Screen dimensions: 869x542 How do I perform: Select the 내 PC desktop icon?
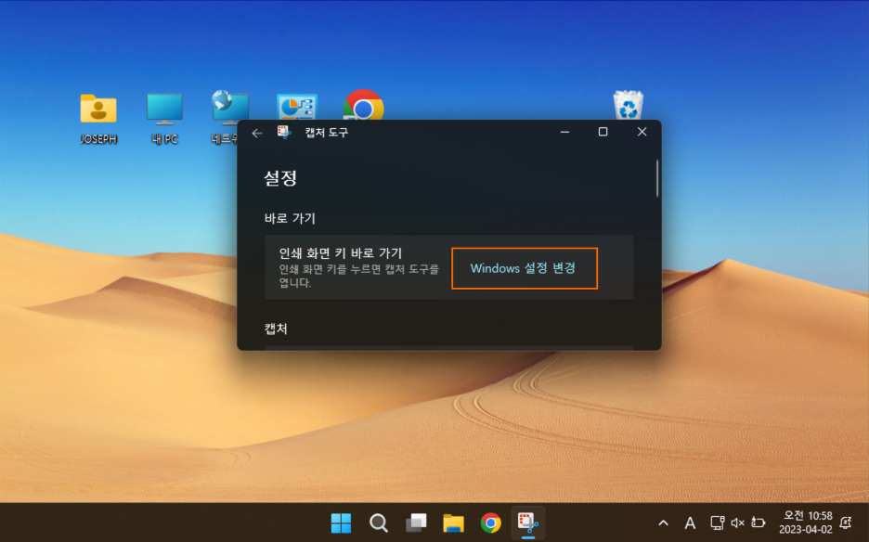pos(164,118)
